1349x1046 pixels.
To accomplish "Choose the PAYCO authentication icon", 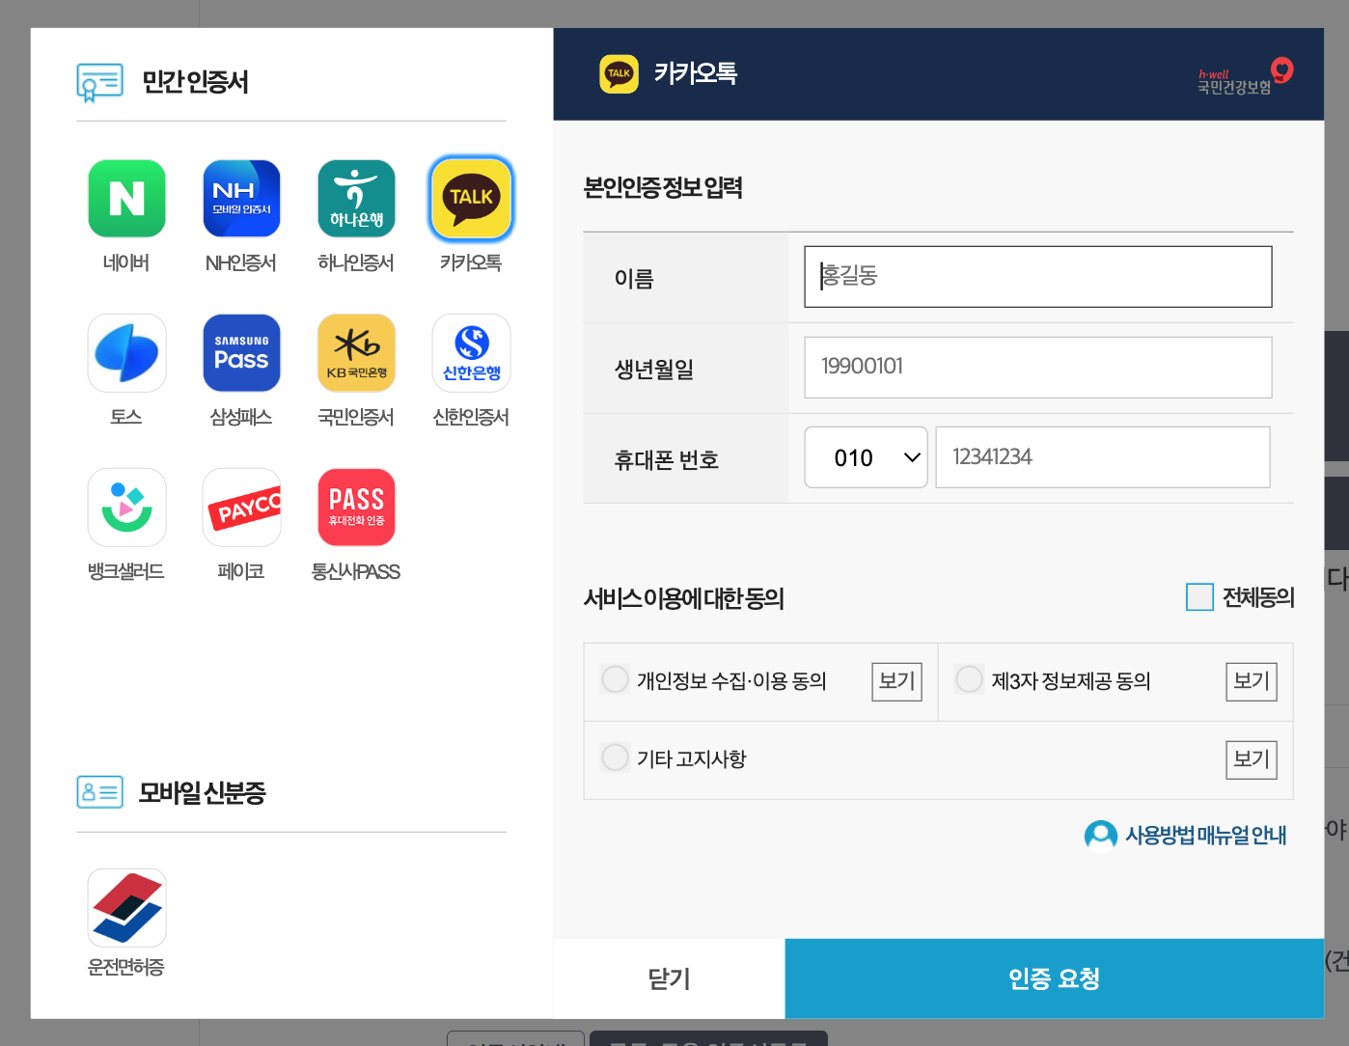I will point(241,508).
